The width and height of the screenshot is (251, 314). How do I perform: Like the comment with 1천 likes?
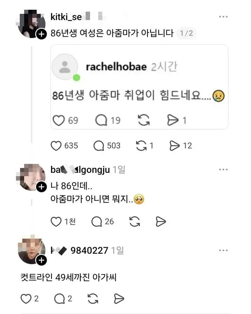click(56, 222)
